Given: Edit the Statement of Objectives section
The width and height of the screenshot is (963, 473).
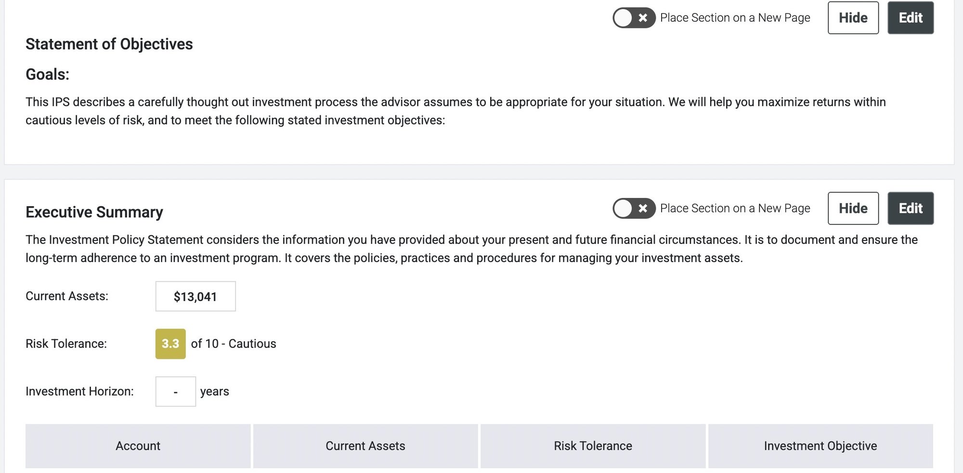Looking at the screenshot, I should tap(911, 18).
